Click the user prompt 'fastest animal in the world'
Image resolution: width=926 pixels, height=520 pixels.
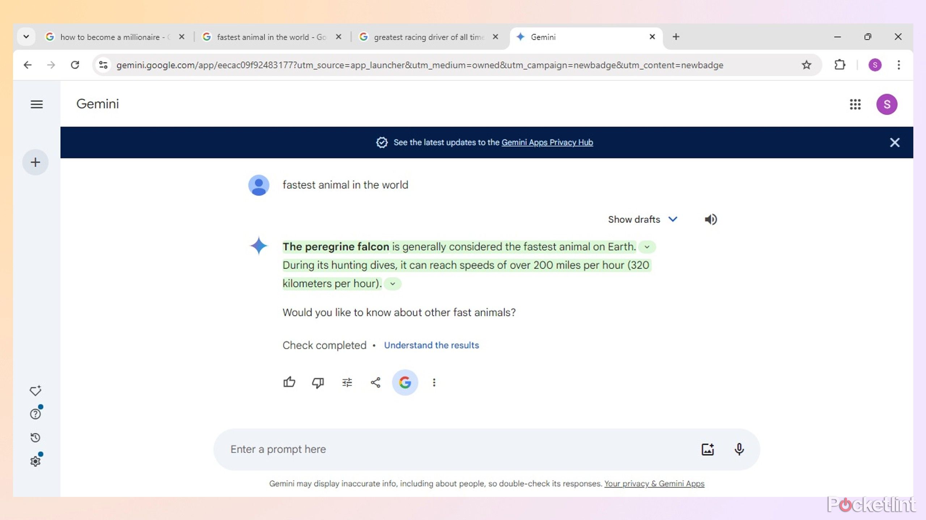(x=345, y=185)
